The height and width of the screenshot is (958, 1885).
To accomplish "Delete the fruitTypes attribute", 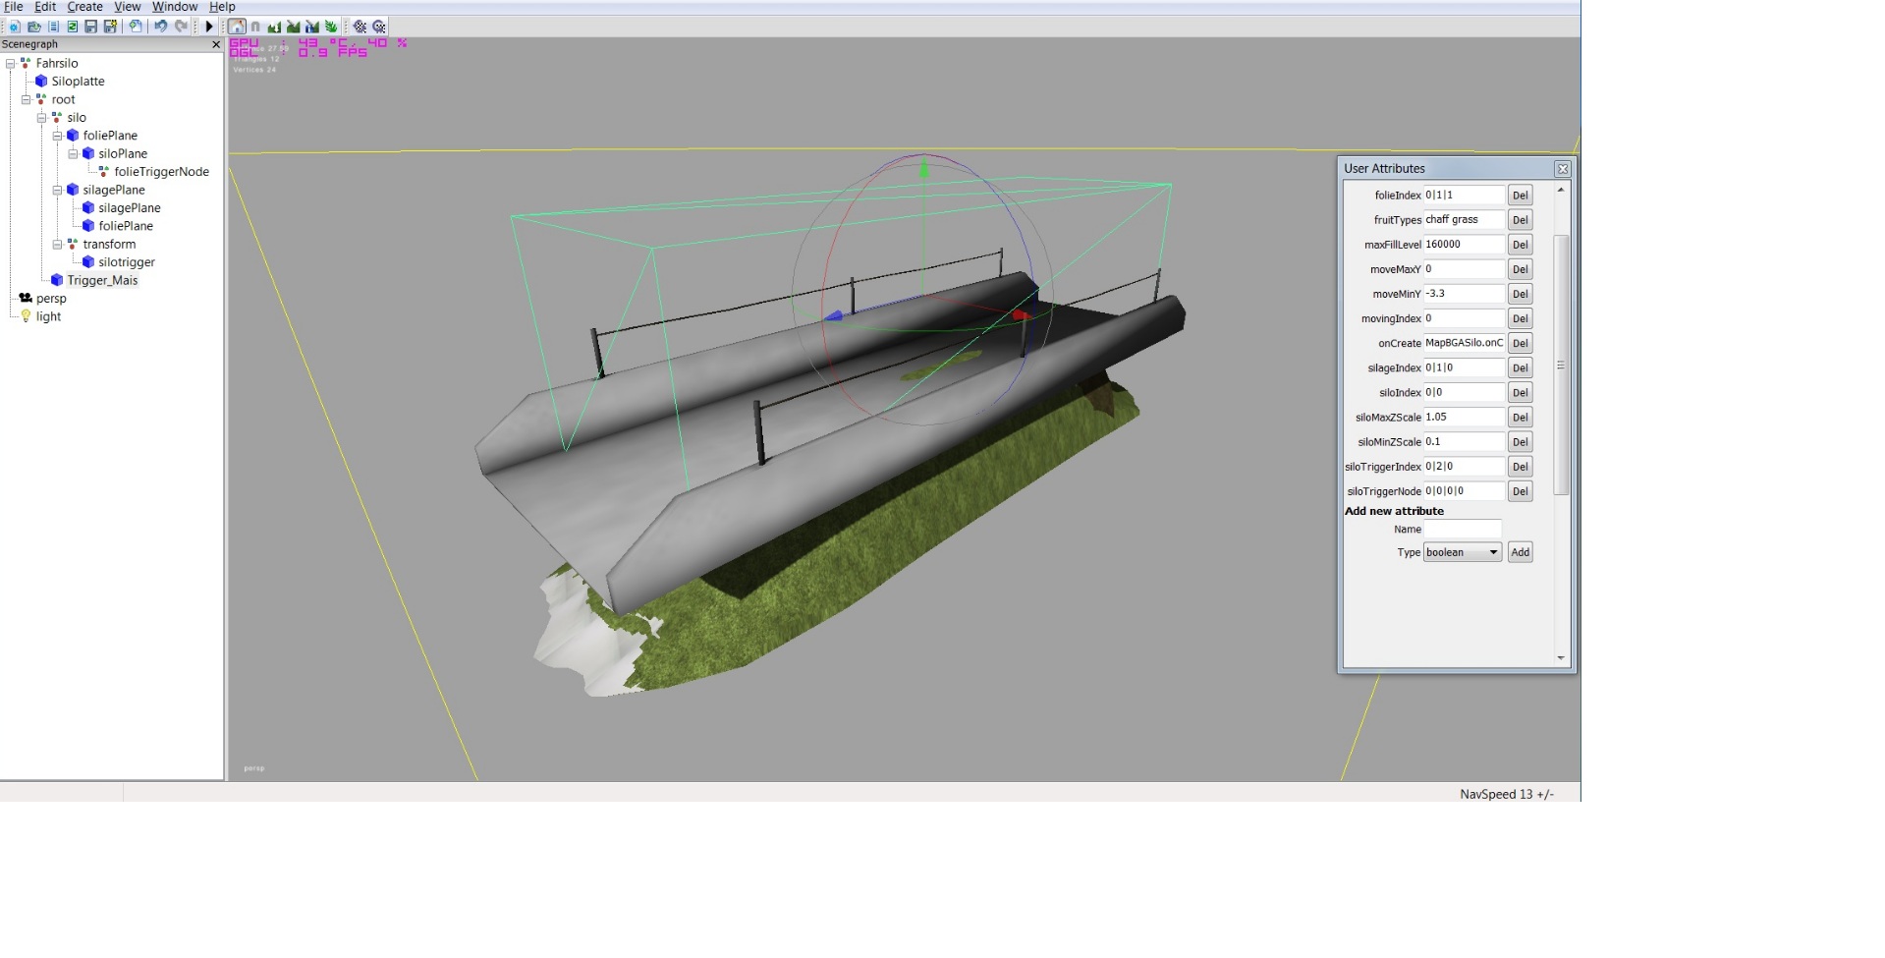I will click(x=1520, y=220).
